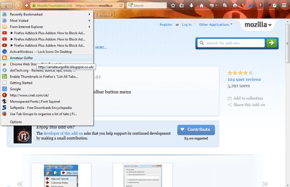The width and height of the screenshot is (290, 187).
Task: Open first screenshot thumbnail
Action: point(61,176)
